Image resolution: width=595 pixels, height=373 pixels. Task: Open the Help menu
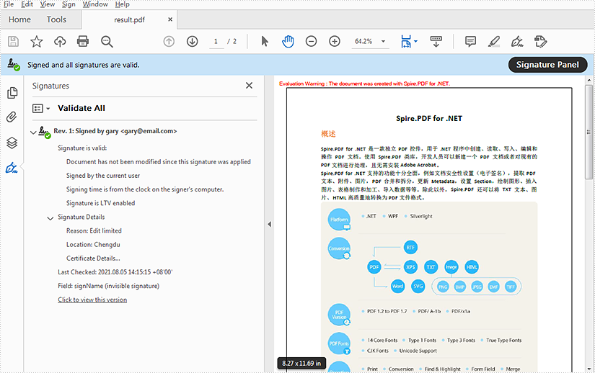click(x=122, y=4)
